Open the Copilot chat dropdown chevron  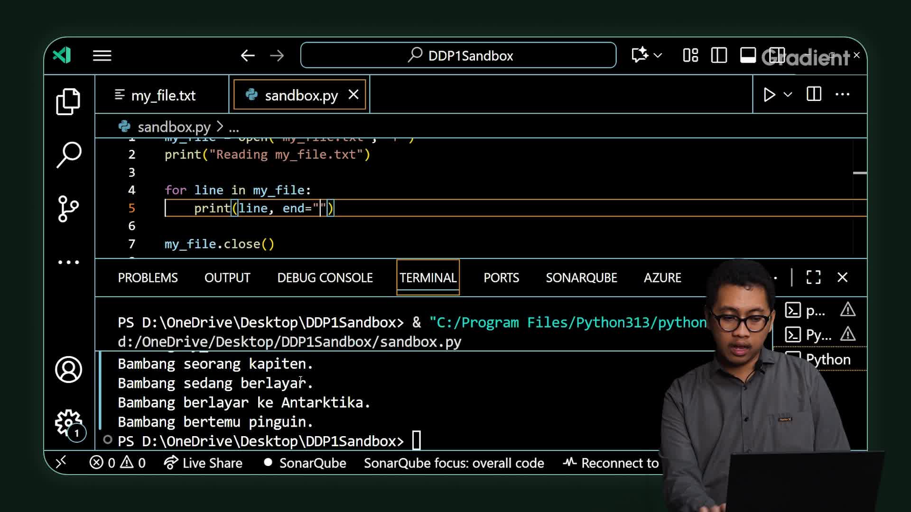(x=658, y=55)
